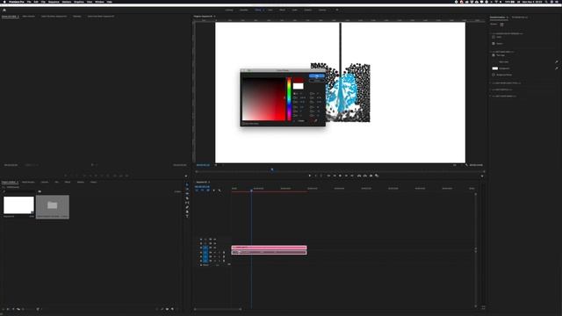Select the Hand tool
The width and height of the screenshot is (562, 316).
tap(187, 212)
